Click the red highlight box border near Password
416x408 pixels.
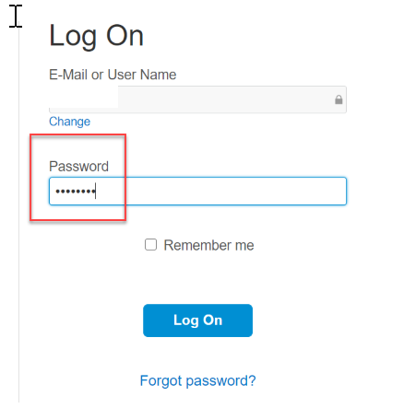pos(77,134)
